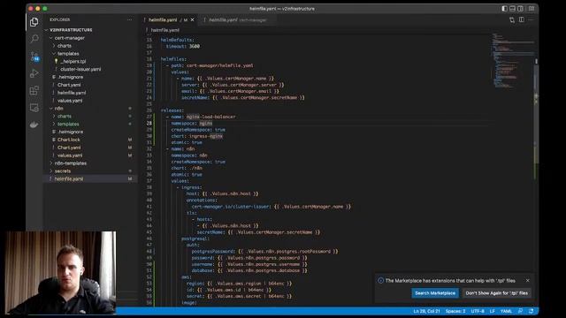Open the customize layout button

pyautogui.click(x=532, y=8)
